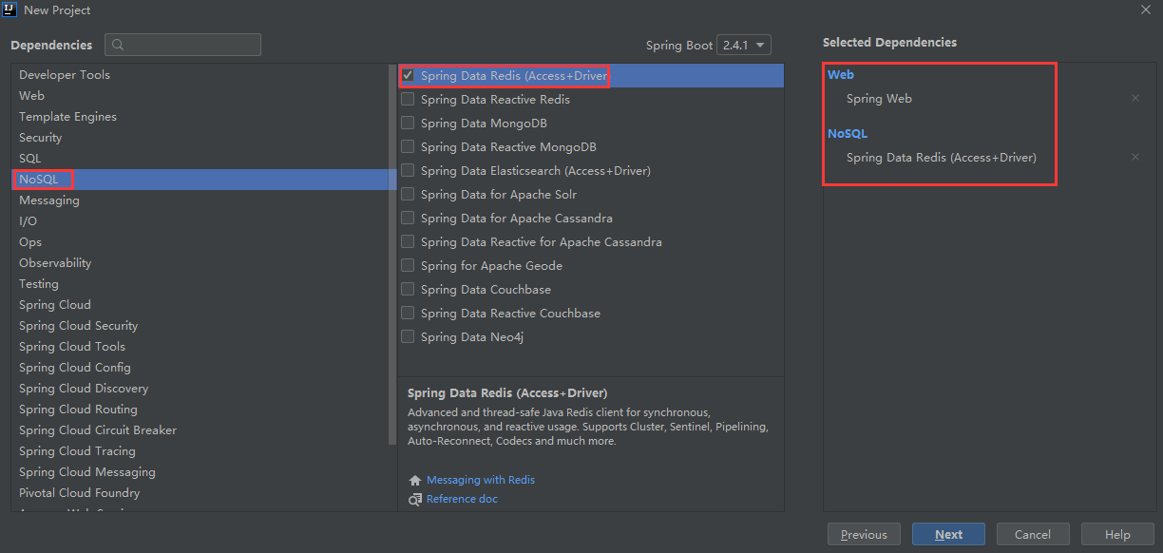Remove Spring Web from selected dependencies

[1135, 98]
